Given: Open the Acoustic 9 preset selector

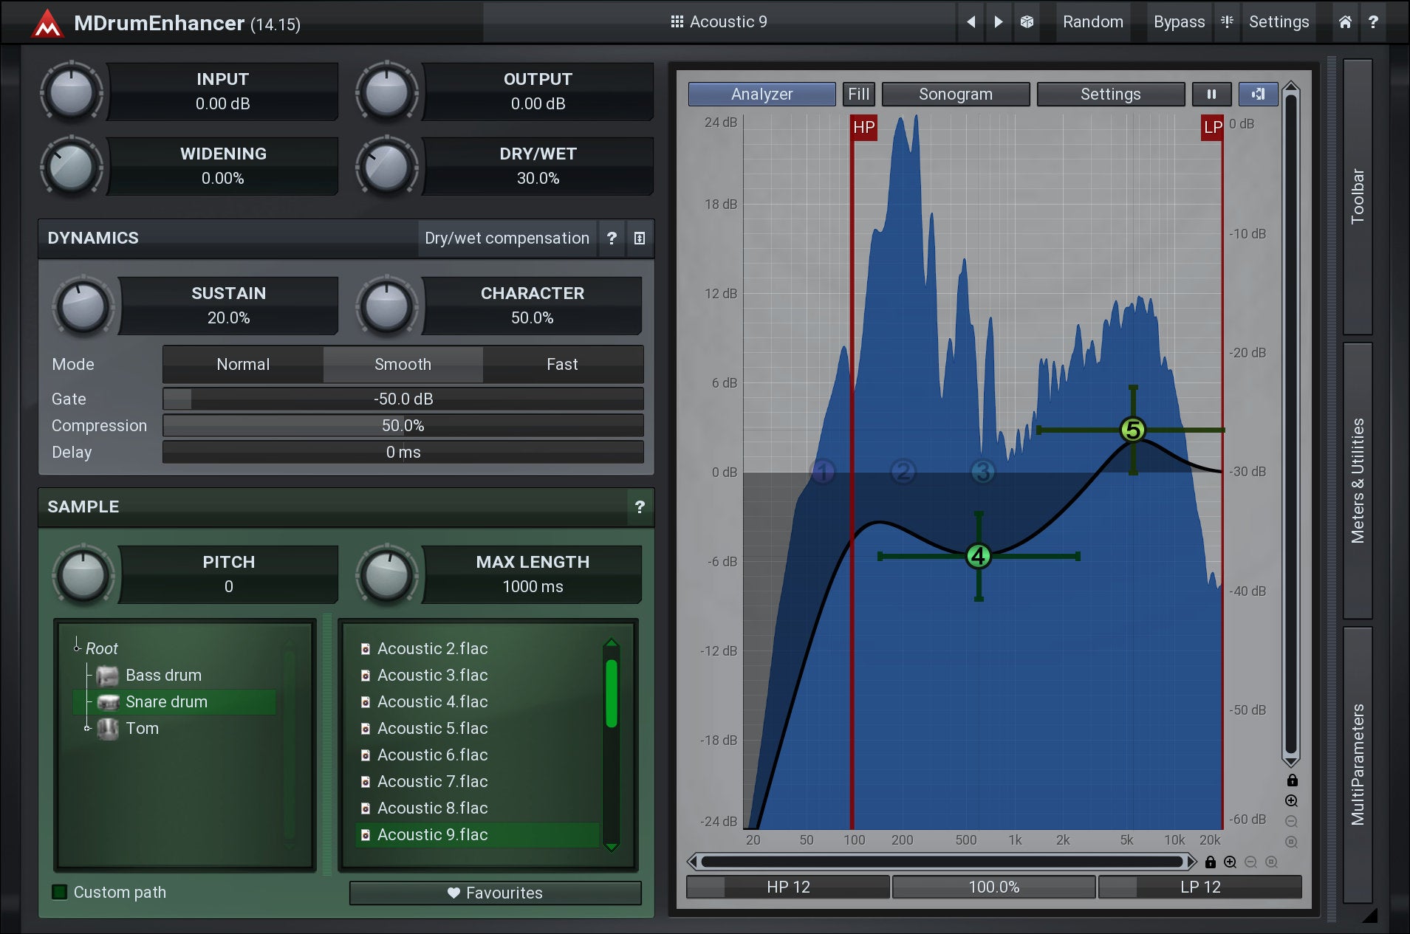Looking at the screenshot, I should [719, 22].
